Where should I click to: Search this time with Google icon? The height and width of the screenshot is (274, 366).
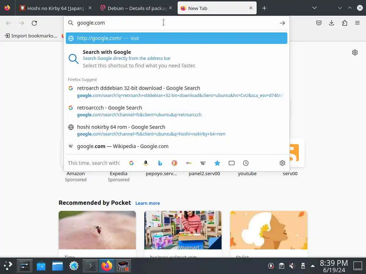[x=132, y=163]
